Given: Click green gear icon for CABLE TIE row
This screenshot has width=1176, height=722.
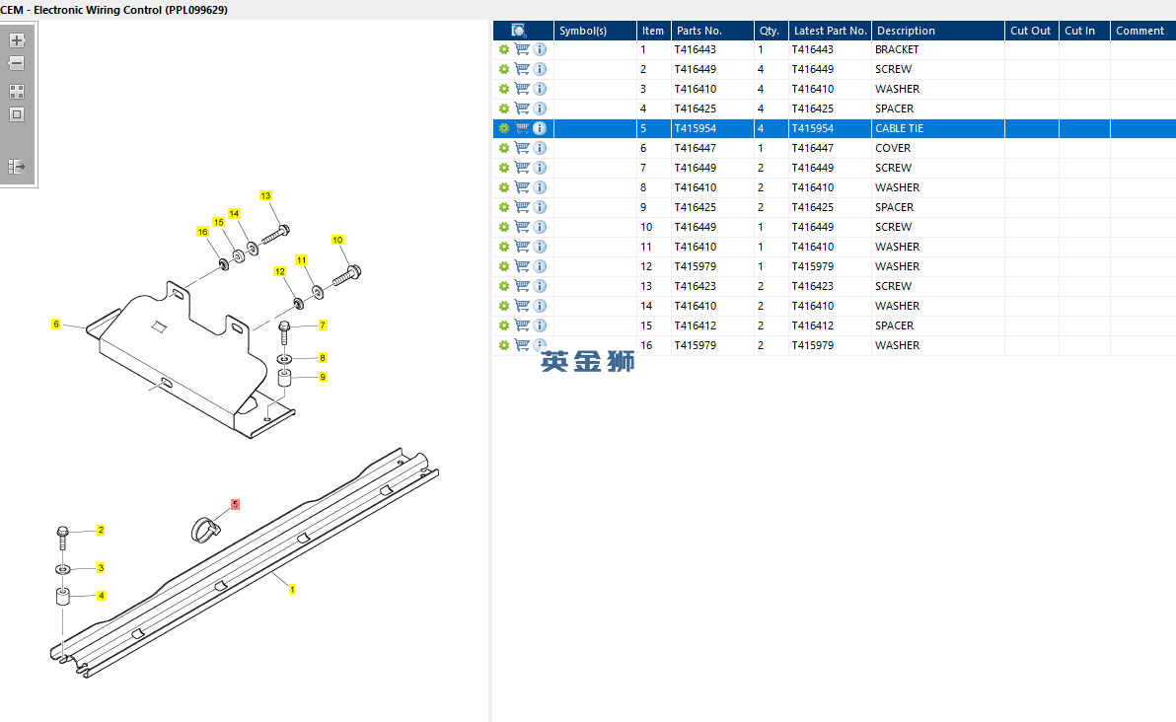Looking at the screenshot, I should point(504,128).
